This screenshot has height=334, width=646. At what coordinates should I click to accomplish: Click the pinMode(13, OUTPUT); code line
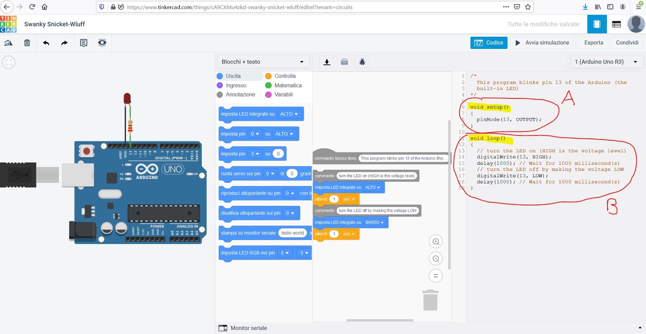pos(509,120)
